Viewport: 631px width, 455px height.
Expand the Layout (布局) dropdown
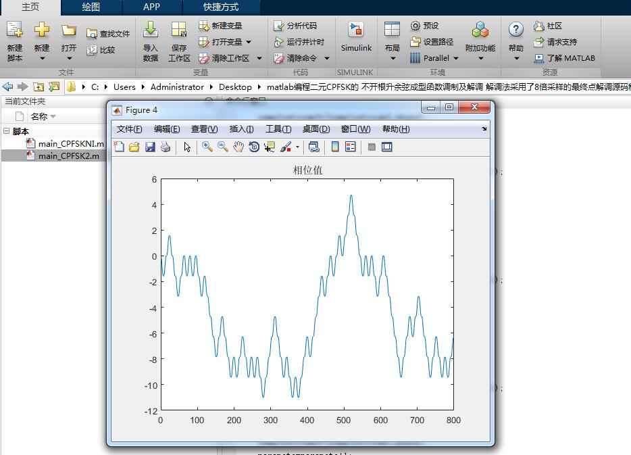click(x=393, y=59)
